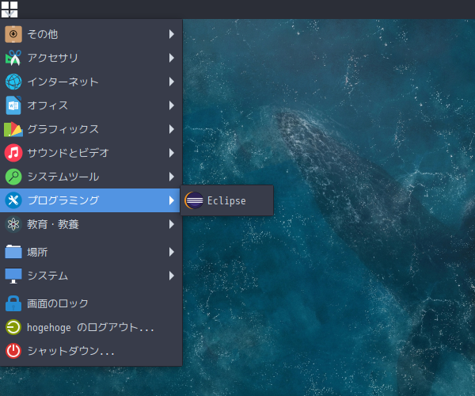Expand the システムツール submenu arrow
The height and width of the screenshot is (396, 475).
point(172,177)
